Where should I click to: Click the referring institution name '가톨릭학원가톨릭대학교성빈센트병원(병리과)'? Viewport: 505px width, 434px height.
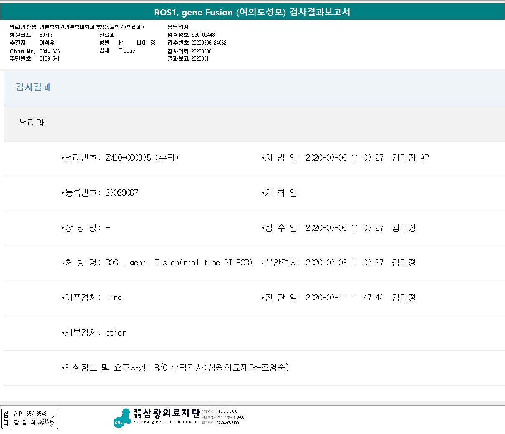coord(92,27)
